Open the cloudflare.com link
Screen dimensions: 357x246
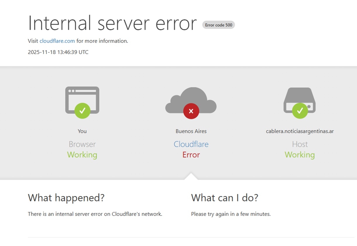57,41
